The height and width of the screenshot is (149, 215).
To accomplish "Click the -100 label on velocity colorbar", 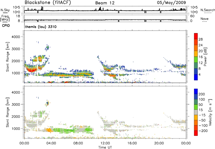I will pos(203,126).
